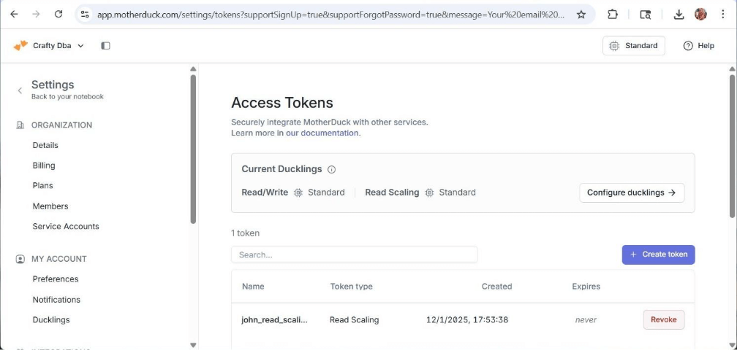The width and height of the screenshot is (737, 350).
Task: Bookmark this page with the star icon
Action: coord(581,14)
